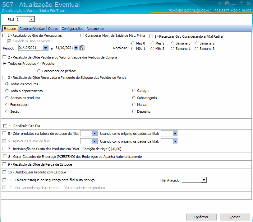This screenshot has width=253, height=222.
Task: Open filial dropdown for Igualar os custos
Action: pos(94,141)
